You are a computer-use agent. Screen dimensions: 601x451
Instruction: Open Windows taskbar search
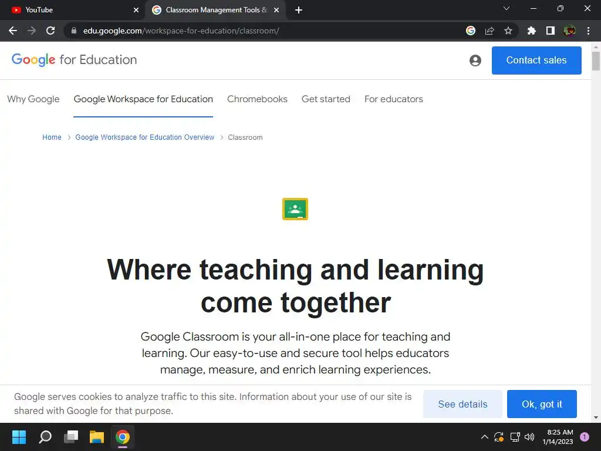[x=45, y=437]
